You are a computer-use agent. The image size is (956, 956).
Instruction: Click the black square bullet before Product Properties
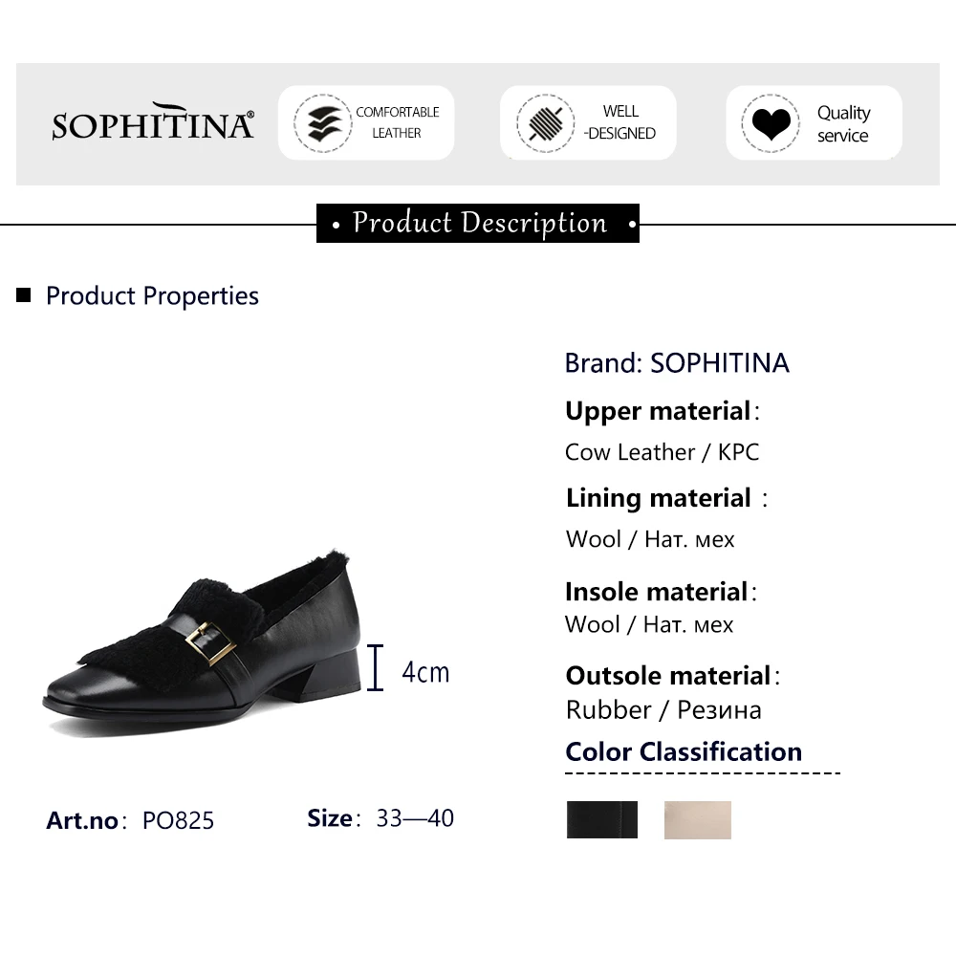(x=24, y=295)
